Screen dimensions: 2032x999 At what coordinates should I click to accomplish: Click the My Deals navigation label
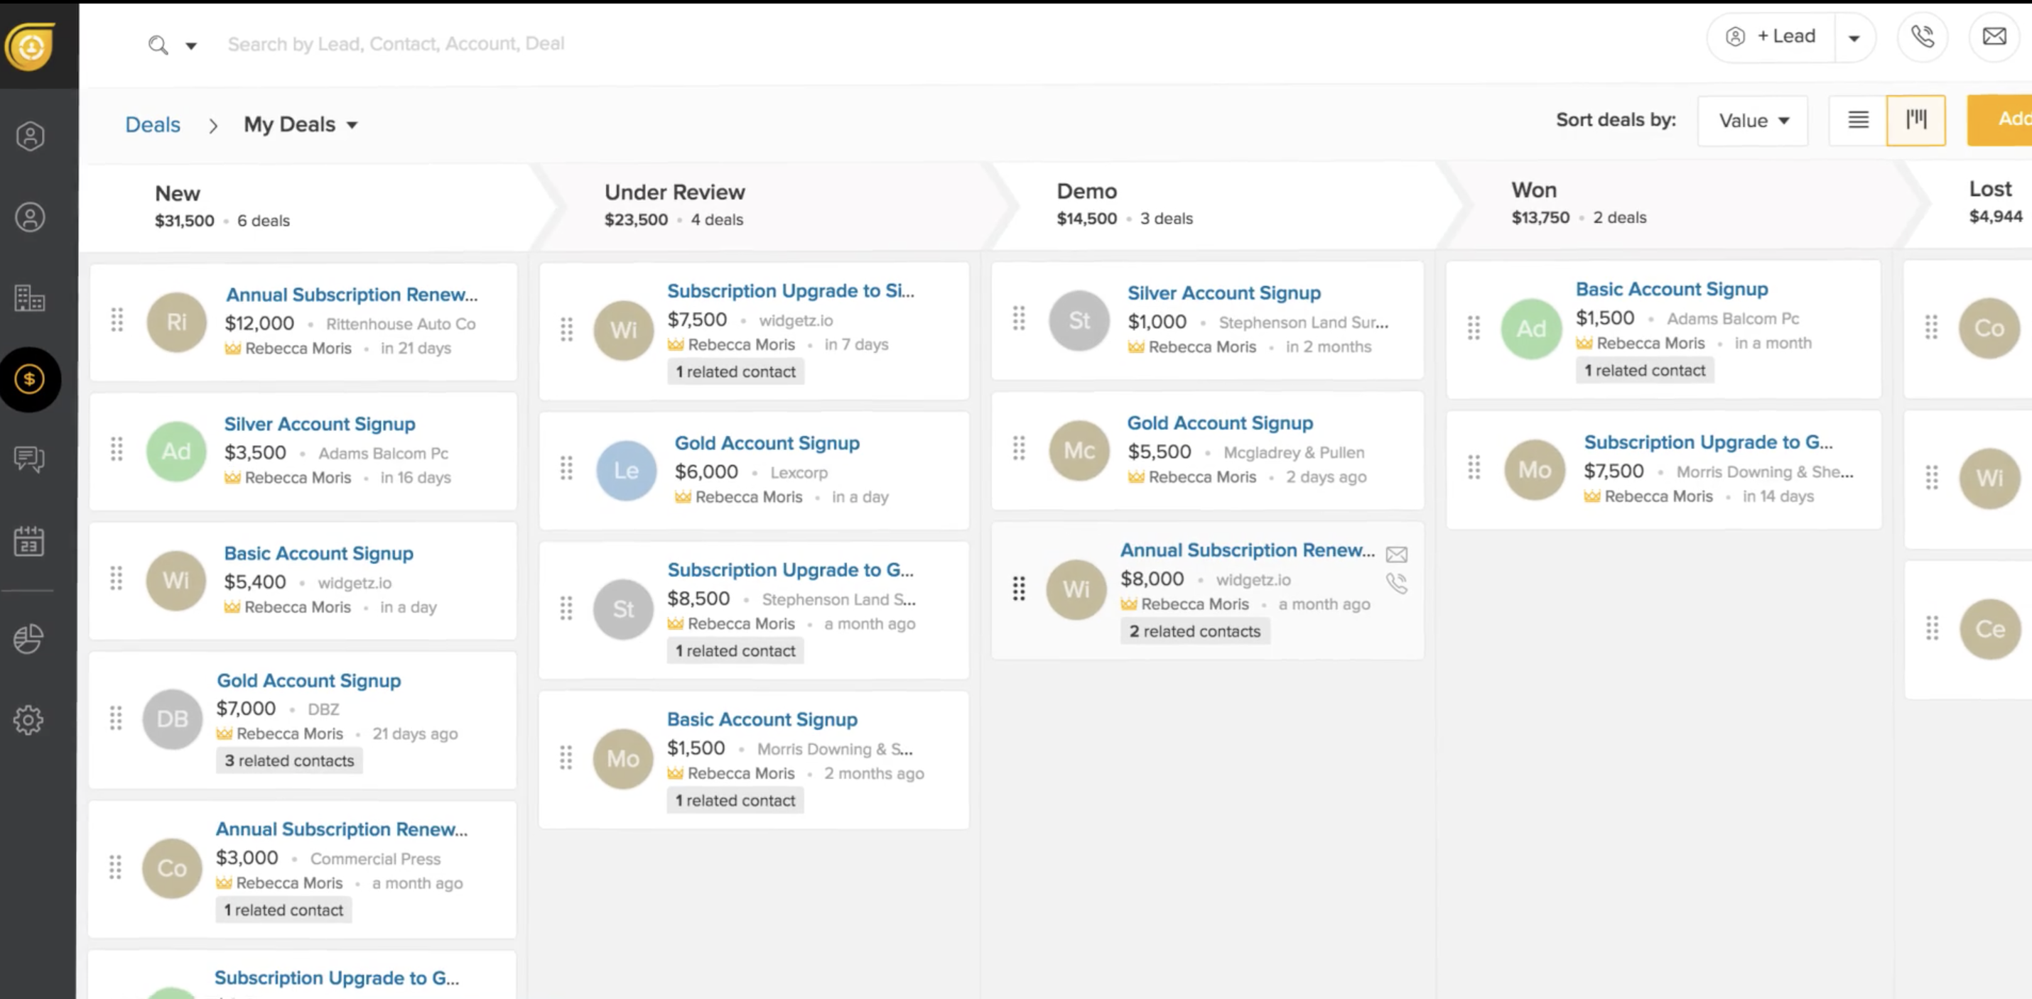(x=289, y=123)
